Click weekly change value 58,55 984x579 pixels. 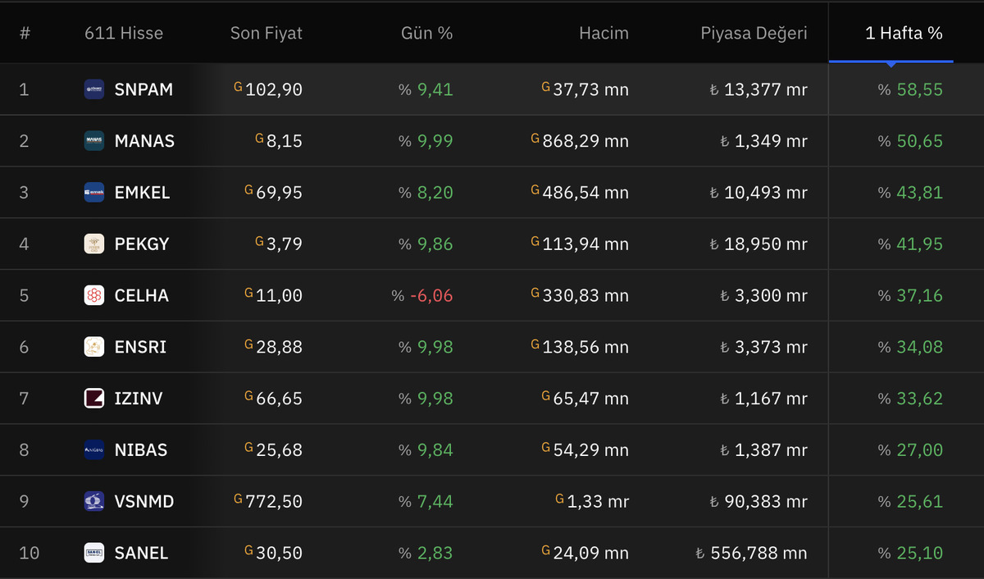click(x=919, y=89)
